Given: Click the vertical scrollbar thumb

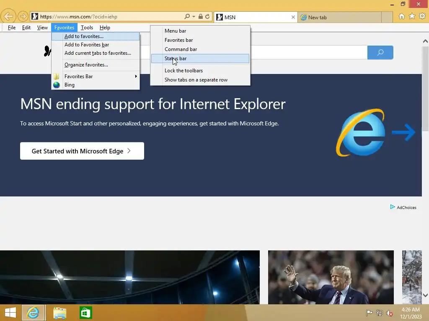Looking at the screenshot, I should pos(425,88).
